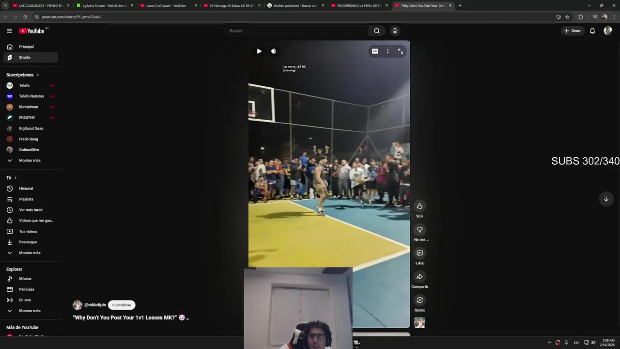This screenshot has width=620, height=349.
Task: Expand the Tú section chevron
Action: [15, 178]
